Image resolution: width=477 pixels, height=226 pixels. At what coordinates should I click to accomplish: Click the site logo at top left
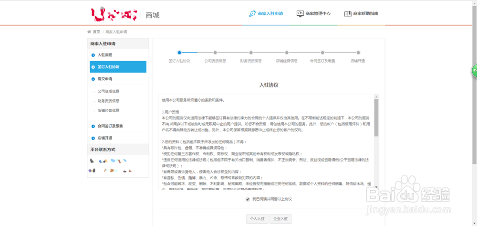[x=114, y=15]
